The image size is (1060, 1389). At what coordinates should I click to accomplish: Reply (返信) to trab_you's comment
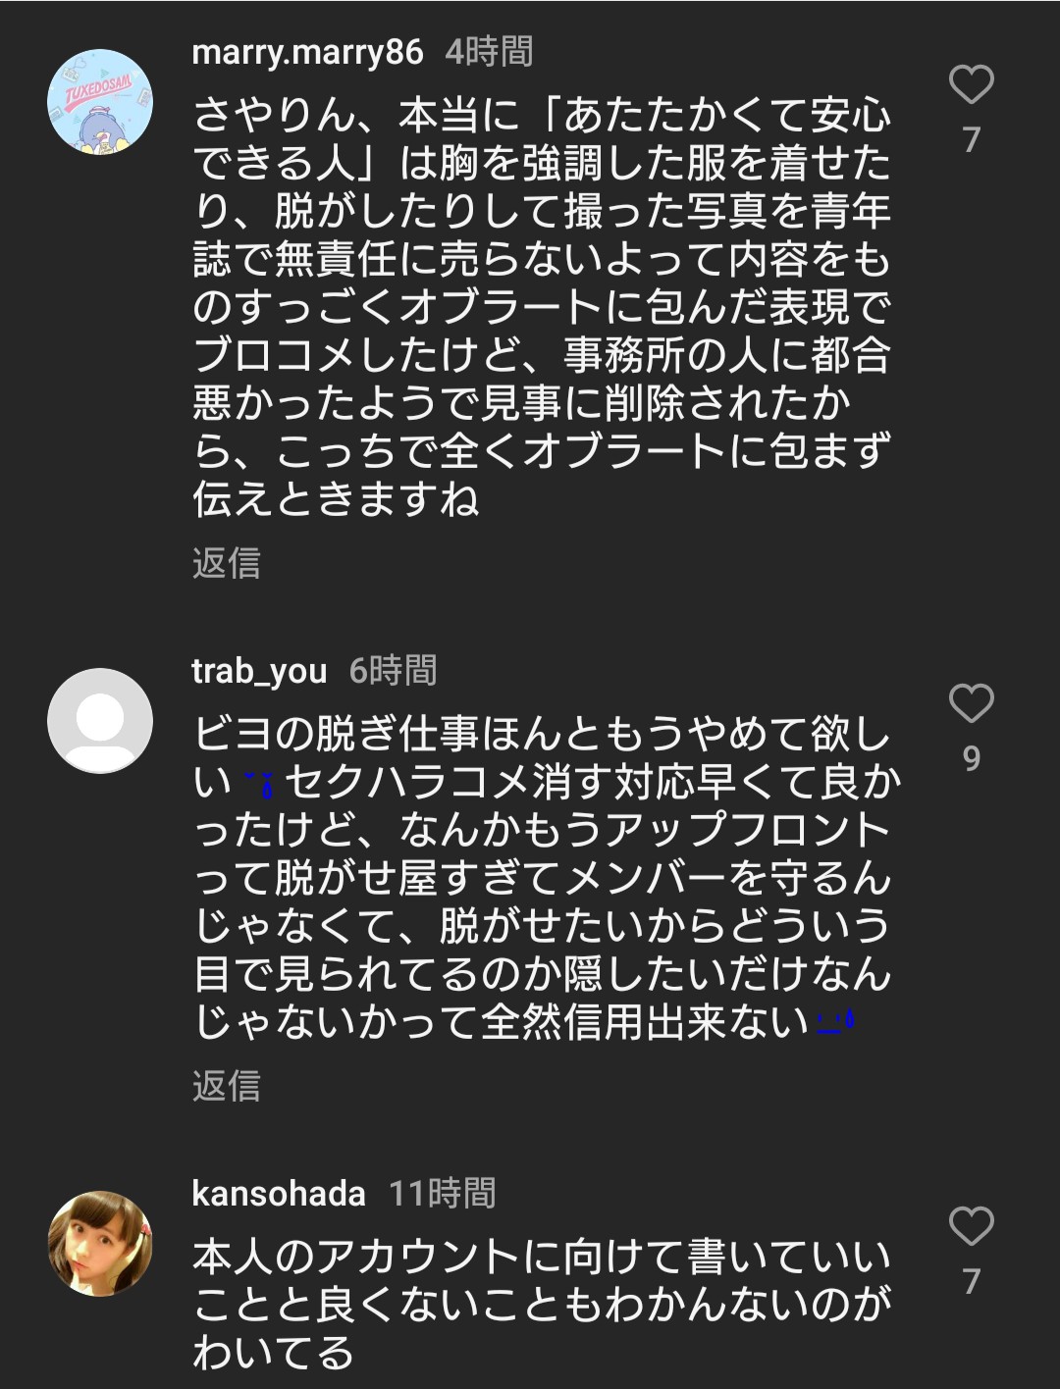pyautogui.click(x=227, y=1086)
